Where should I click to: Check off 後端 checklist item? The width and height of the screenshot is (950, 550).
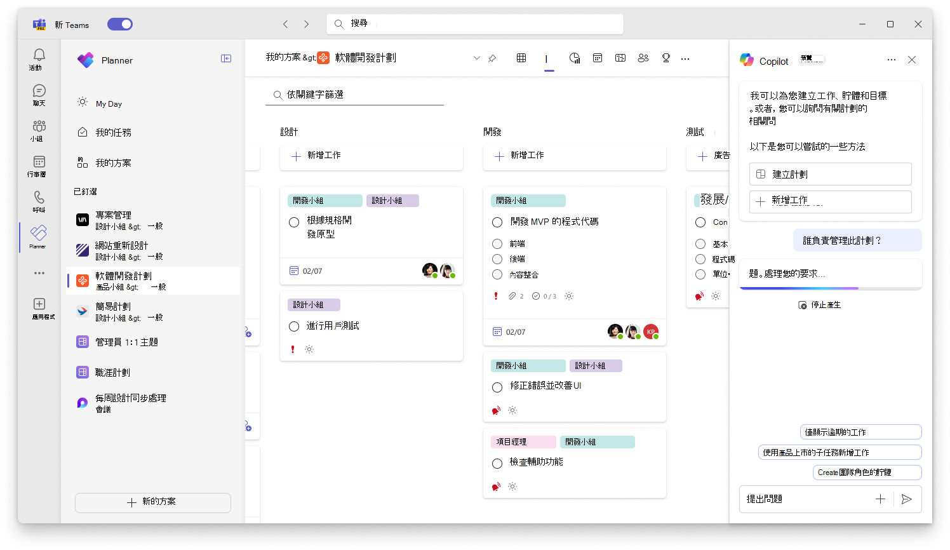[x=497, y=259]
